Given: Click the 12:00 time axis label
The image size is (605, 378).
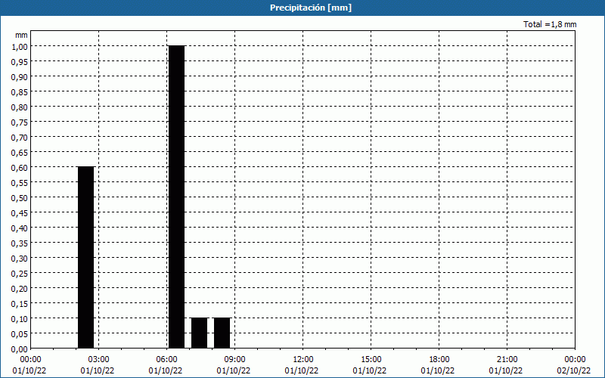Looking at the screenshot, I should pyautogui.click(x=303, y=360).
